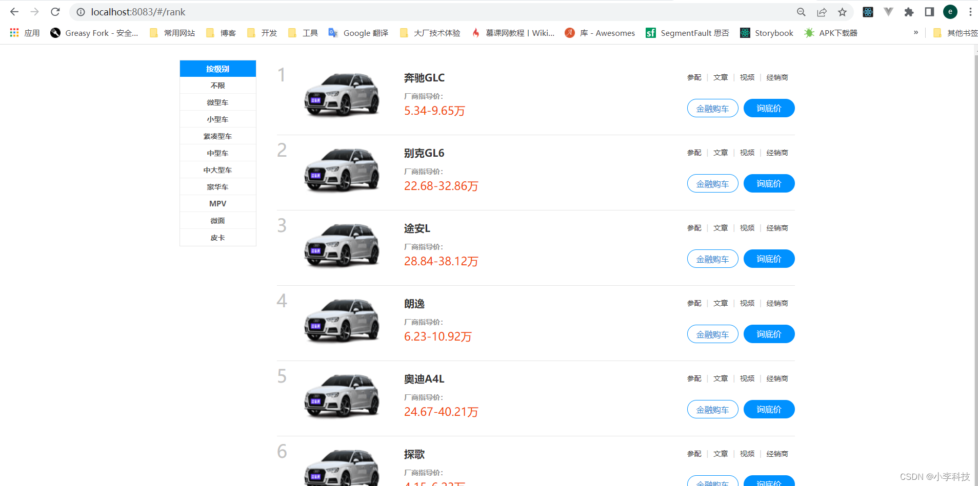Open the Extensions puzzle menu
The image size is (978, 486).
coord(909,12)
